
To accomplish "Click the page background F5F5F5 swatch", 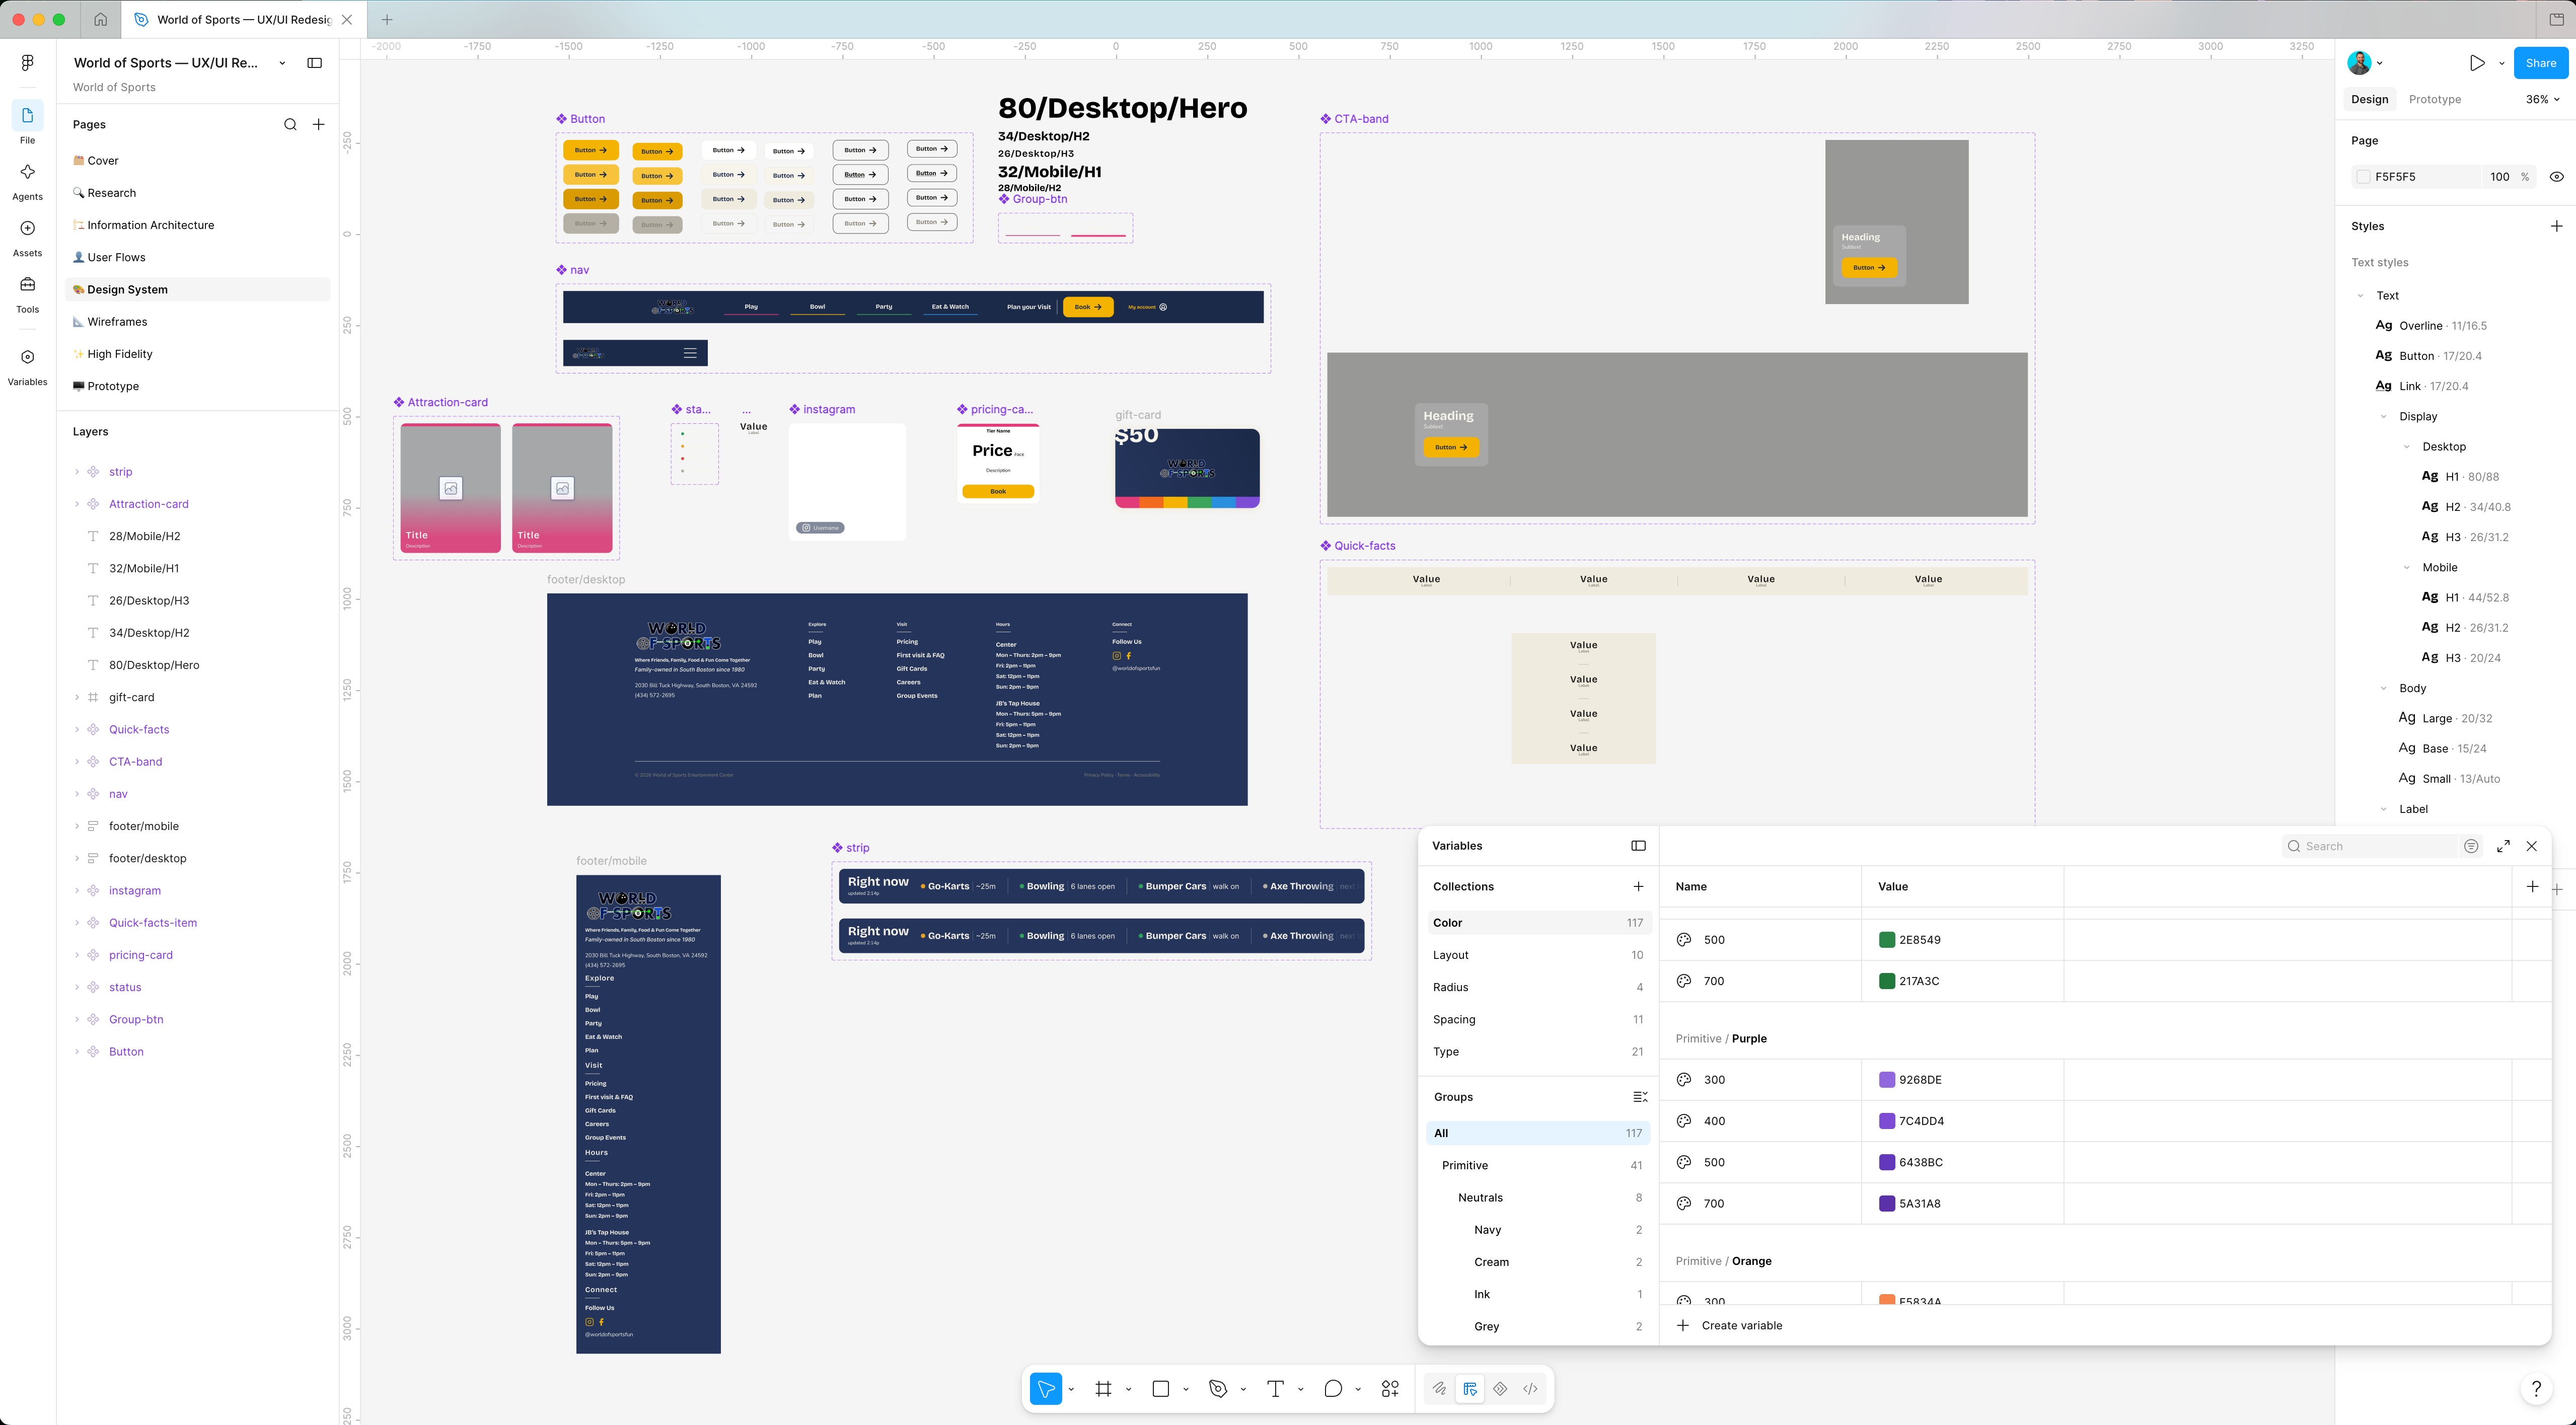I will [2363, 177].
